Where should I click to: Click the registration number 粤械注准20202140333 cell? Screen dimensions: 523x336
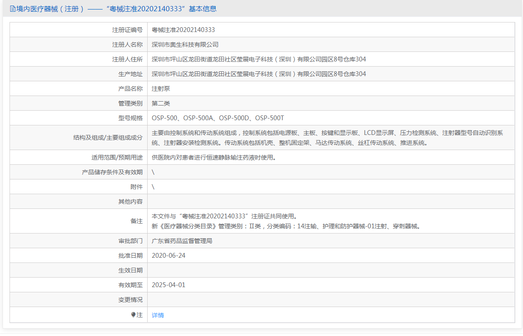pyautogui.click(x=183, y=30)
